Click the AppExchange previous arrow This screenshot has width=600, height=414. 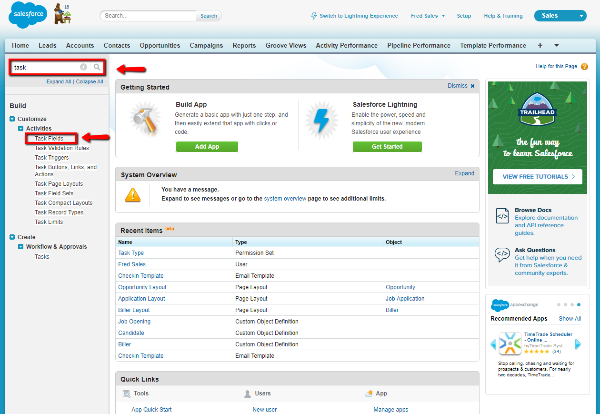(493, 344)
